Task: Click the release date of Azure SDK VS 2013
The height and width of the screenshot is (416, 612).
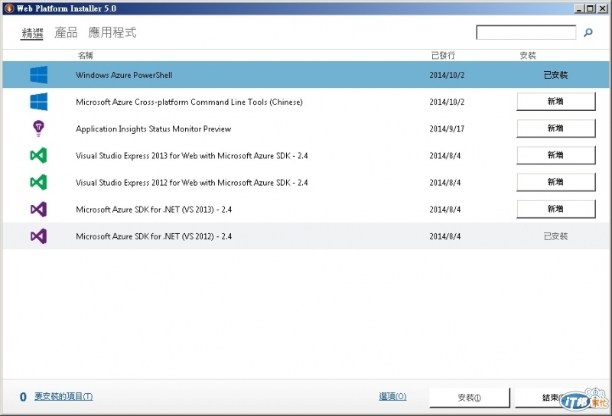Action: [x=445, y=210]
